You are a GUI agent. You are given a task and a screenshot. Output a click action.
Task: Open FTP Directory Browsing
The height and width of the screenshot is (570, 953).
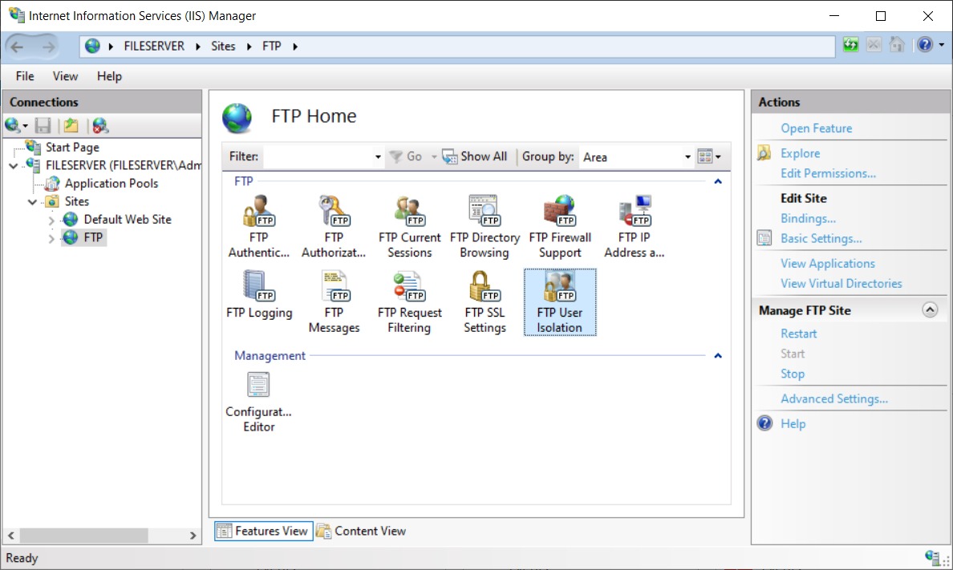(x=485, y=226)
